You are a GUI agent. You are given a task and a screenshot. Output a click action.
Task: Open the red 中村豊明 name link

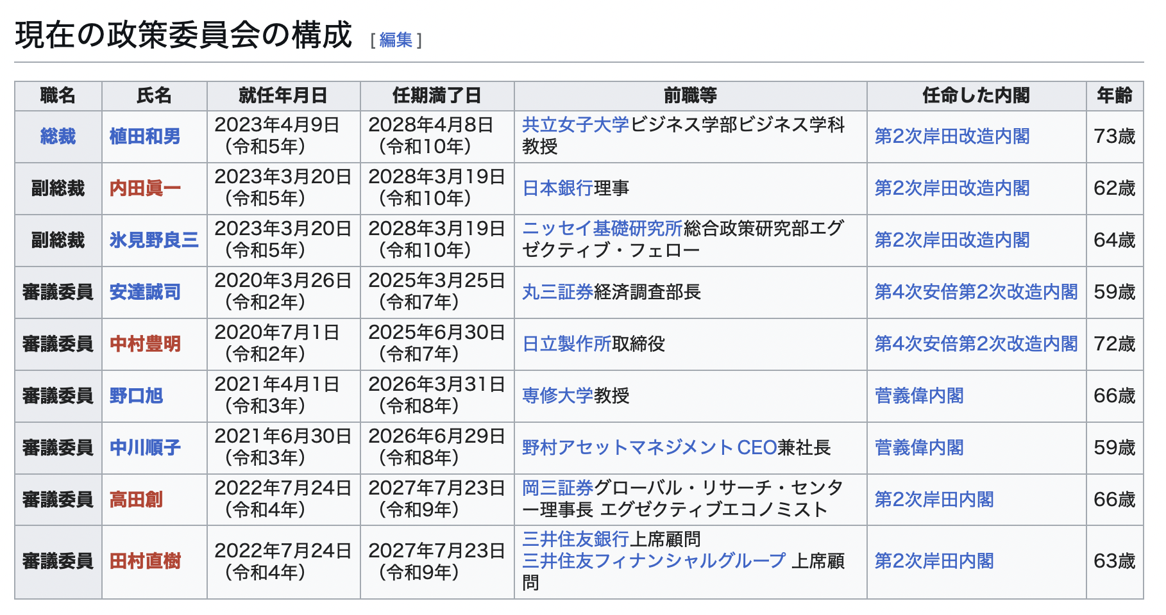pyautogui.click(x=145, y=344)
